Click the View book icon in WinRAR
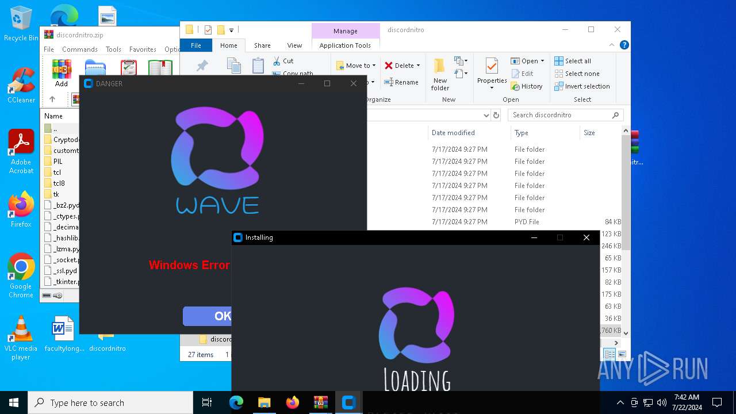Image resolution: width=736 pixels, height=414 pixels. click(x=160, y=68)
